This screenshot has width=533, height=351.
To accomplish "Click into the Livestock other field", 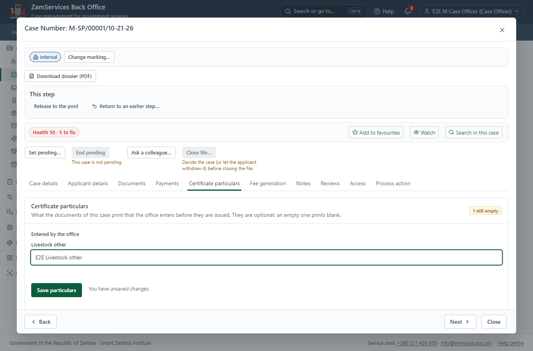I will [266, 257].
